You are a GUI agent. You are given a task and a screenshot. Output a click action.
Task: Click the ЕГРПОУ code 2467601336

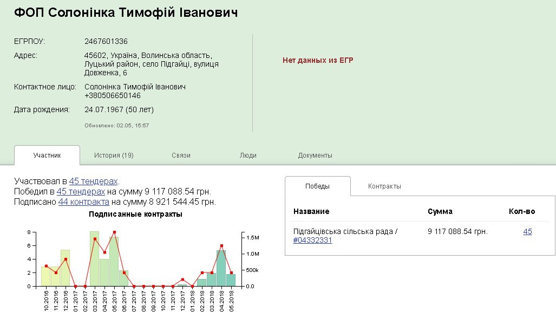tap(106, 41)
